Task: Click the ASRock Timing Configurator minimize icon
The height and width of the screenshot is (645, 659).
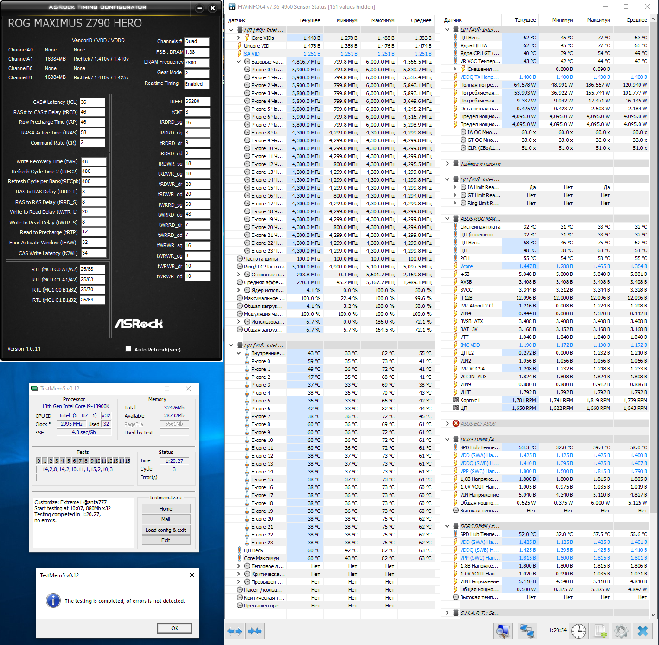Action: (199, 8)
